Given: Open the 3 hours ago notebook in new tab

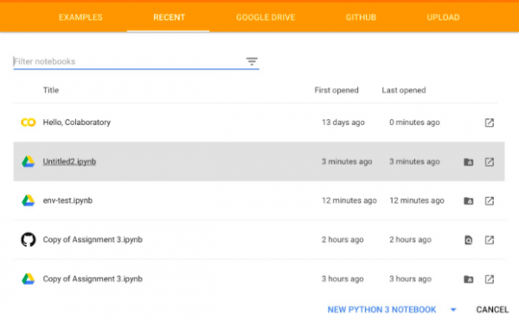Looking at the screenshot, I should pos(490,280).
